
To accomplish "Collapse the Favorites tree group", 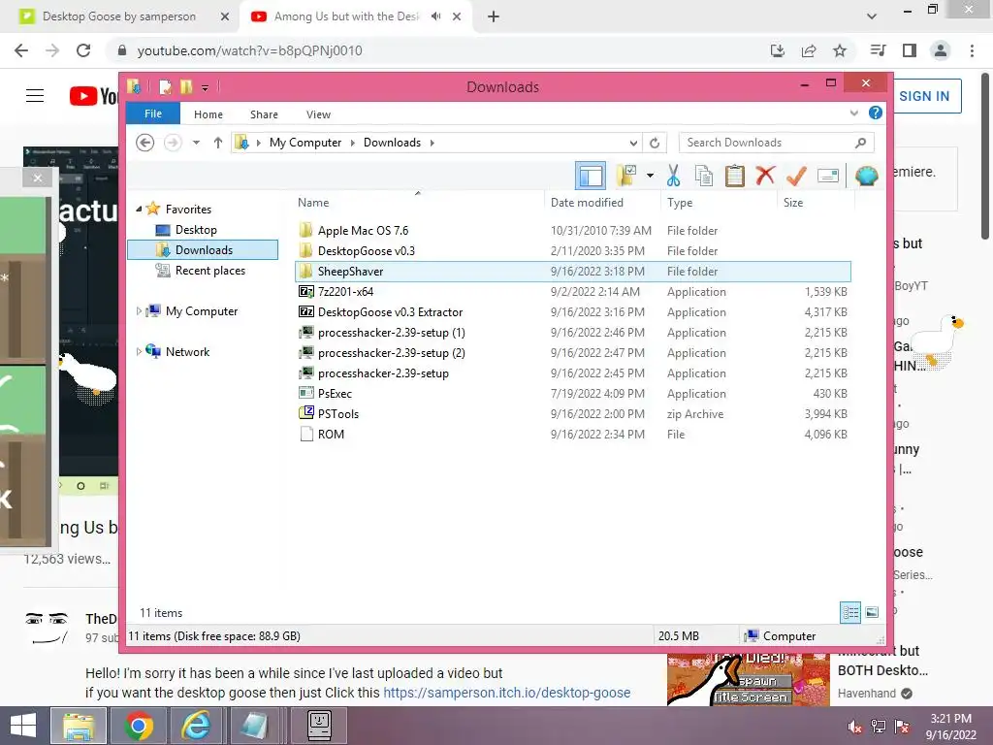I will 139,209.
